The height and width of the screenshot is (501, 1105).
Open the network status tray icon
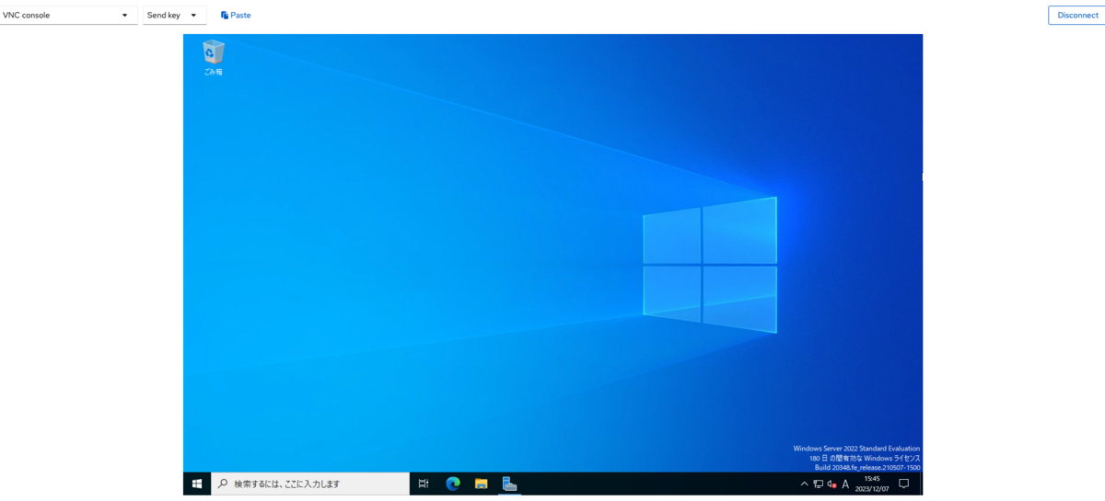pos(818,484)
